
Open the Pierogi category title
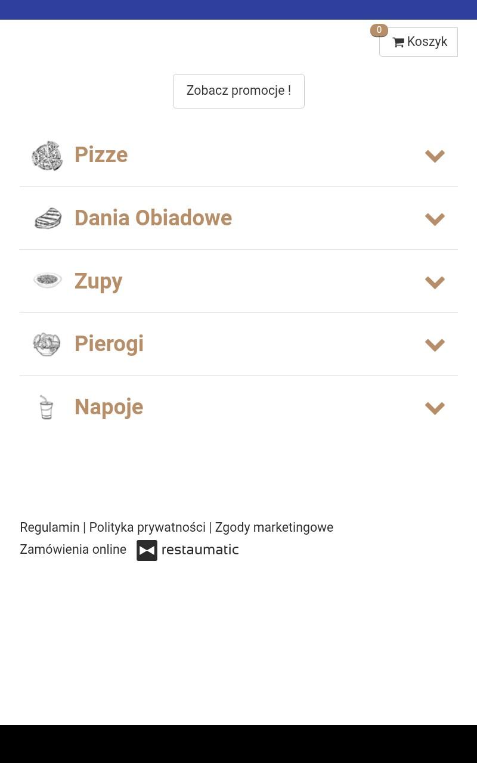click(x=109, y=344)
